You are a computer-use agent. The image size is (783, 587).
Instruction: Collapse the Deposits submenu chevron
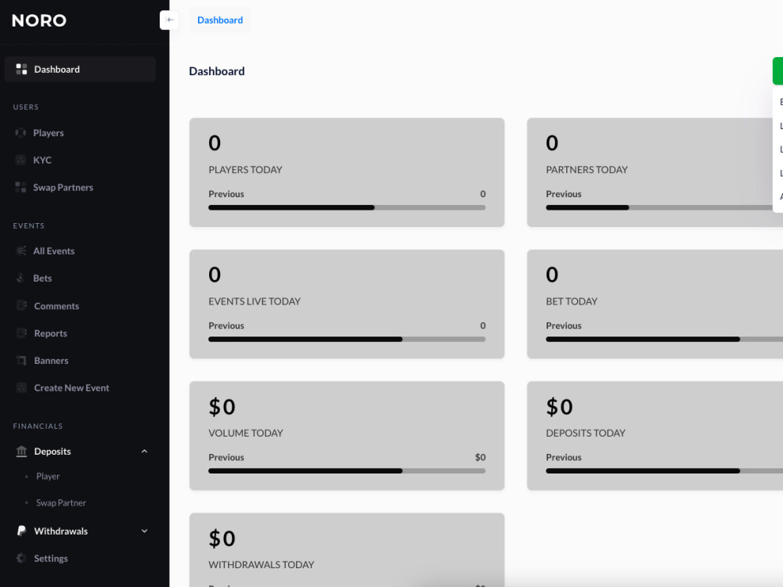coord(144,452)
